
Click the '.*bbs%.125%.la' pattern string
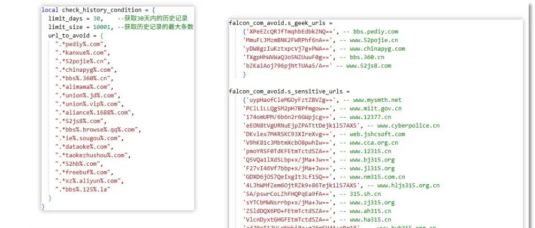[83, 189]
